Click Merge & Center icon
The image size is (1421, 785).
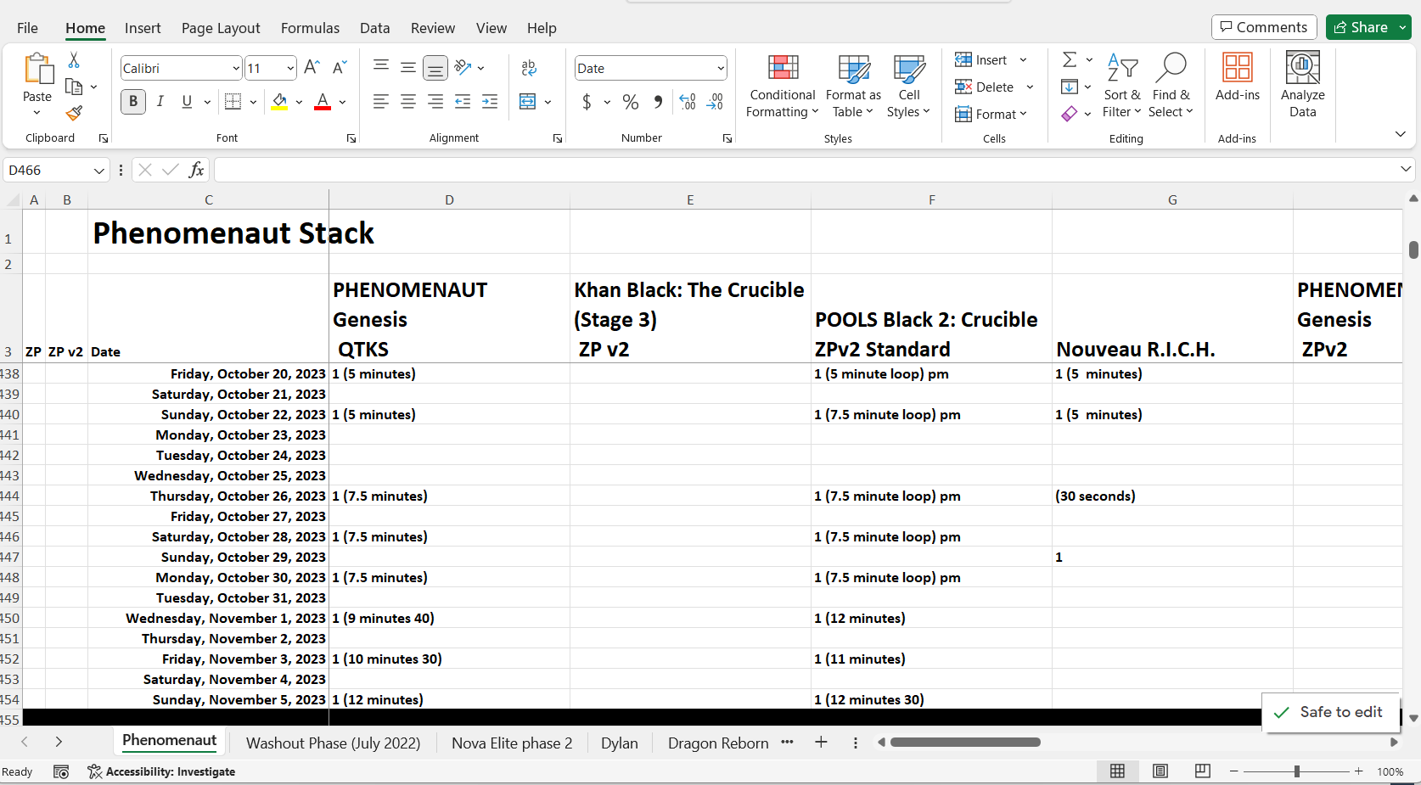point(527,102)
